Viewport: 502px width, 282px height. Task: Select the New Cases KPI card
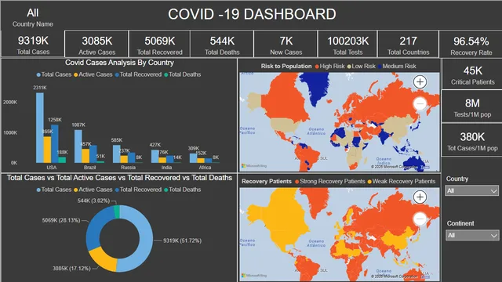click(x=286, y=44)
